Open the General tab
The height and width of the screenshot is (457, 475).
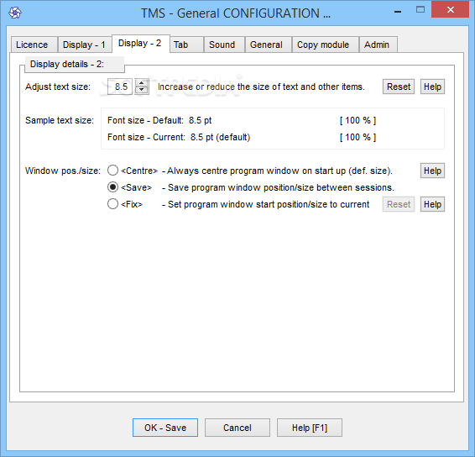(x=268, y=45)
